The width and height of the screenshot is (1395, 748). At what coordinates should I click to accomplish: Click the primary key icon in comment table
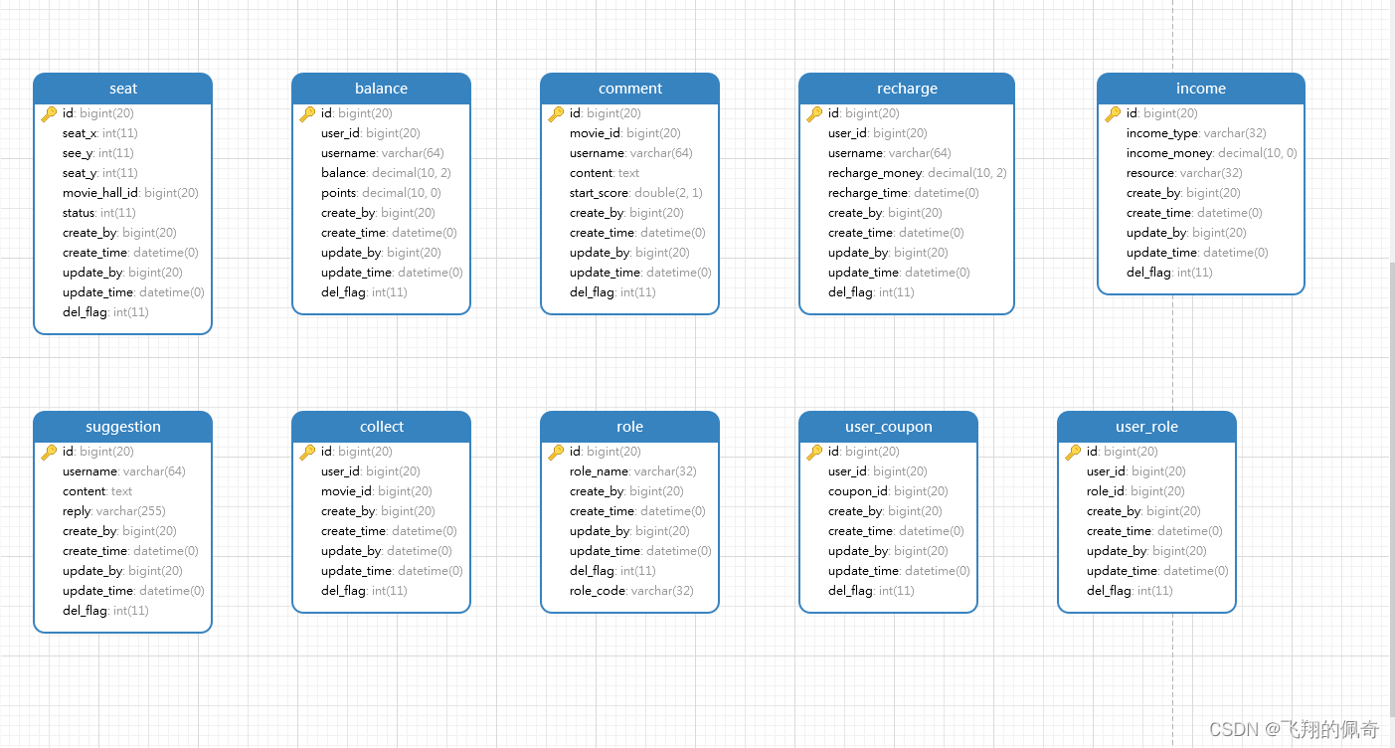[x=557, y=113]
